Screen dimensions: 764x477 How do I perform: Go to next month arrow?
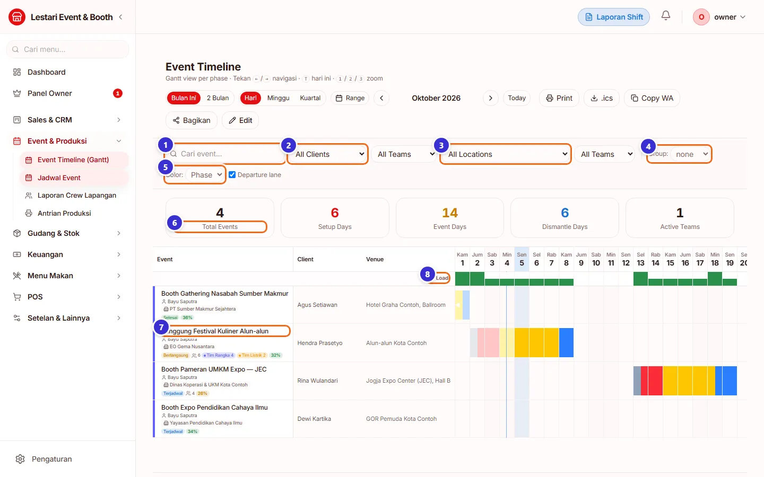pyautogui.click(x=491, y=98)
